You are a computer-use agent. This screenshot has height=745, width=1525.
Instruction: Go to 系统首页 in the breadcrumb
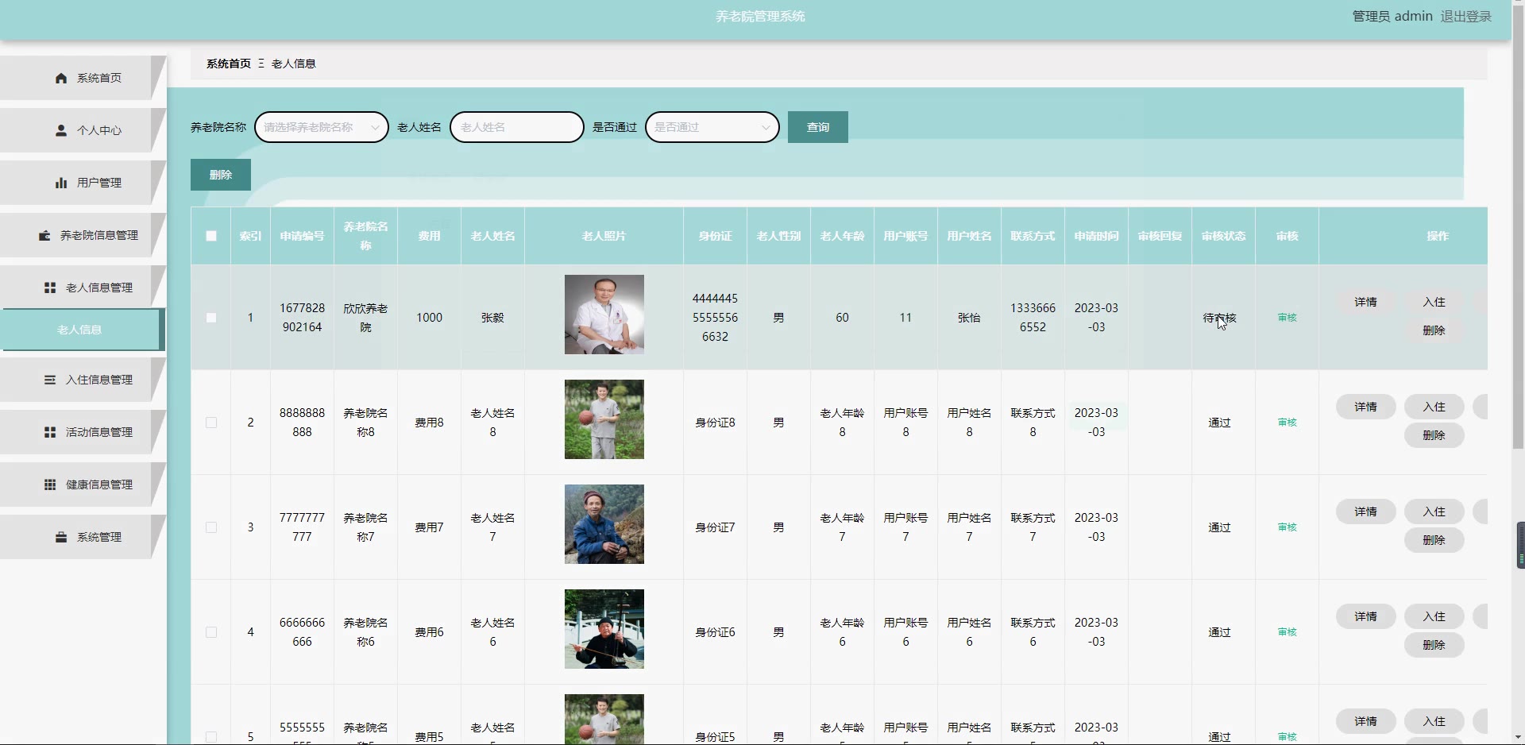(228, 64)
